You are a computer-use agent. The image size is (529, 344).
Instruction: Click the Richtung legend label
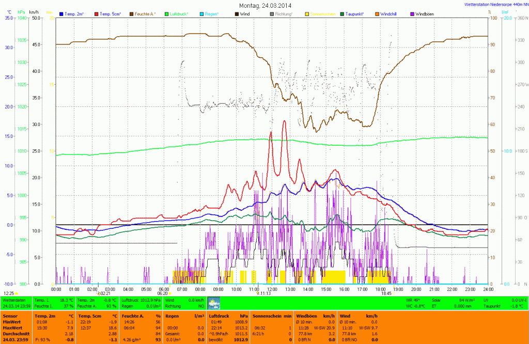(x=284, y=14)
